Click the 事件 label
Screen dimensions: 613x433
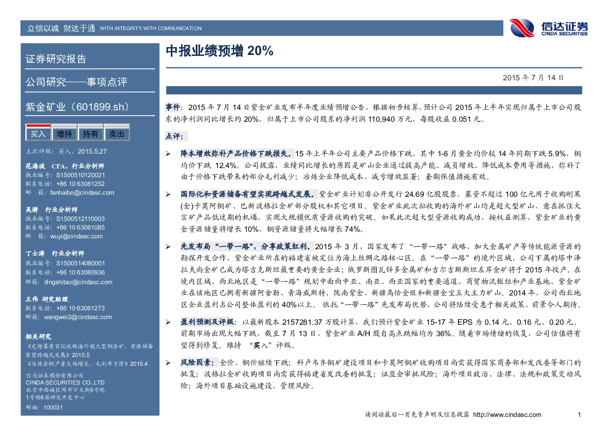pyautogui.click(x=173, y=107)
